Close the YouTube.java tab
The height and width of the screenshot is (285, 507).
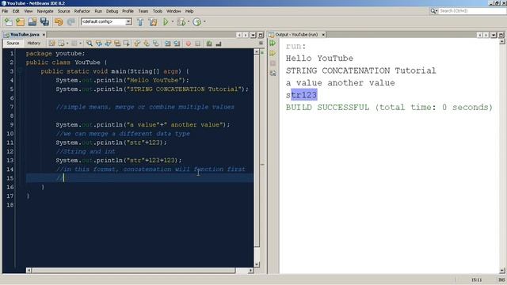[x=44, y=35]
